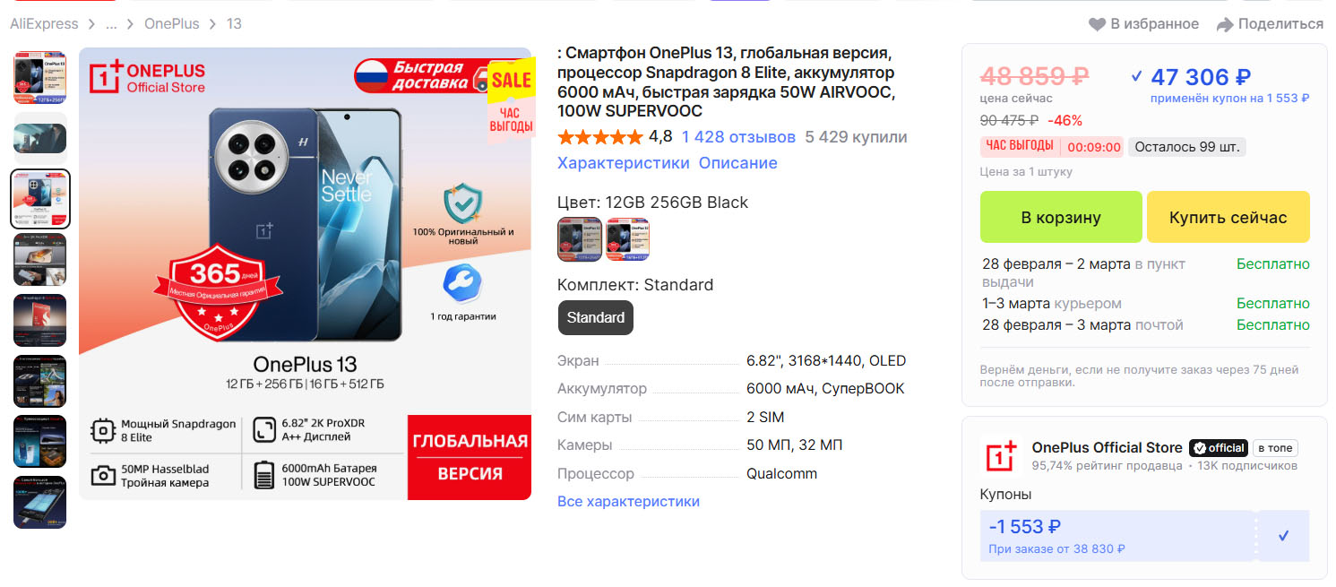Click the heart icon for В избранное
The width and height of the screenshot is (1336, 587).
point(1097,24)
